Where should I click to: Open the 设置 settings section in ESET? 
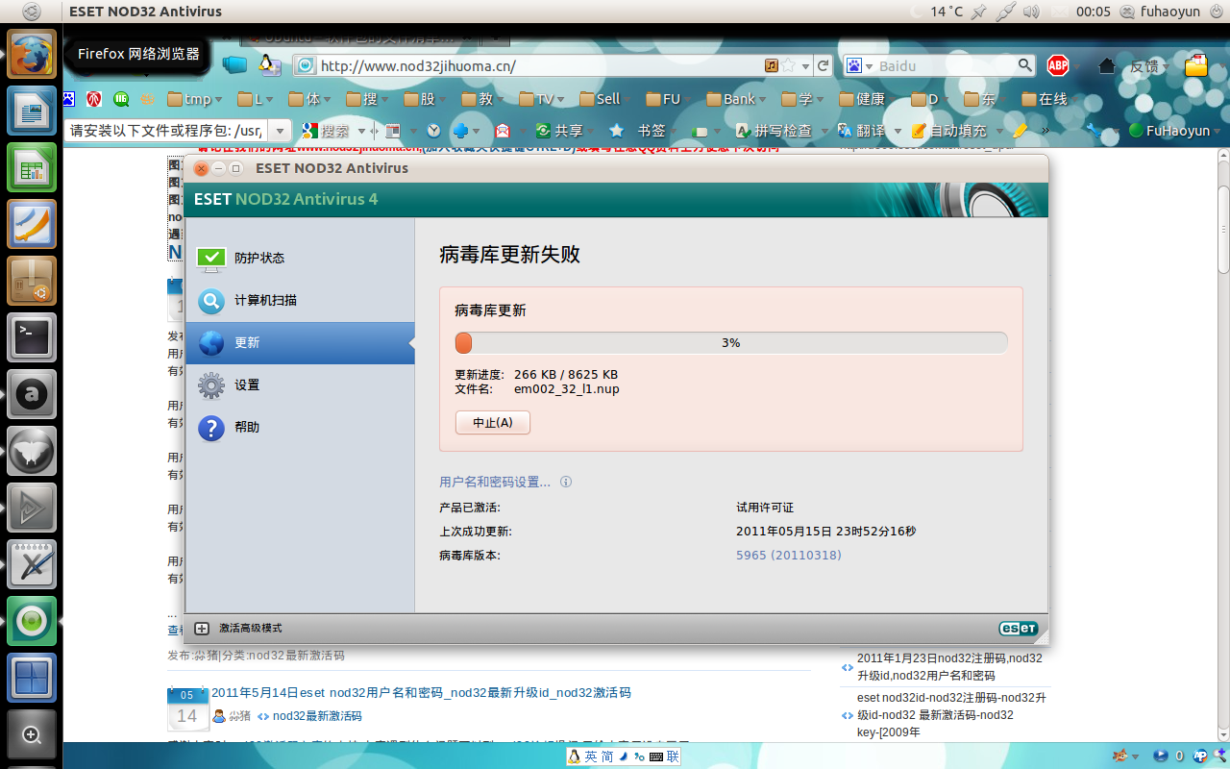pos(300,384)
